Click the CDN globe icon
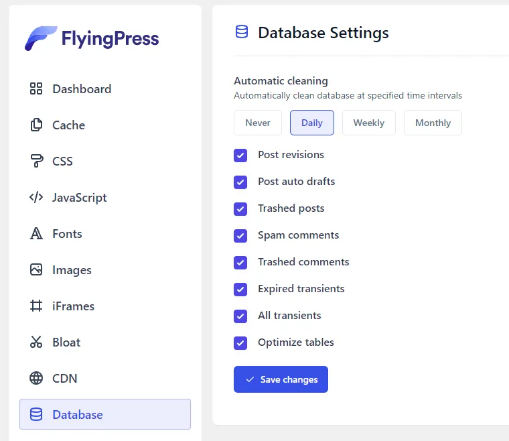The image size is (509, 441). coord(36,379)
